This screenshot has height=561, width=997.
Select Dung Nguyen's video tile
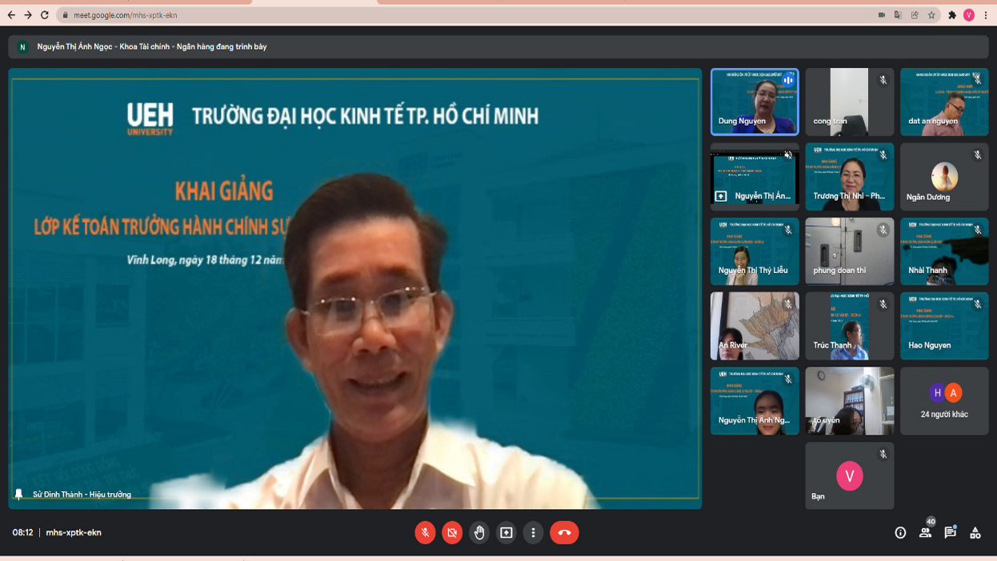coord(755,102)
